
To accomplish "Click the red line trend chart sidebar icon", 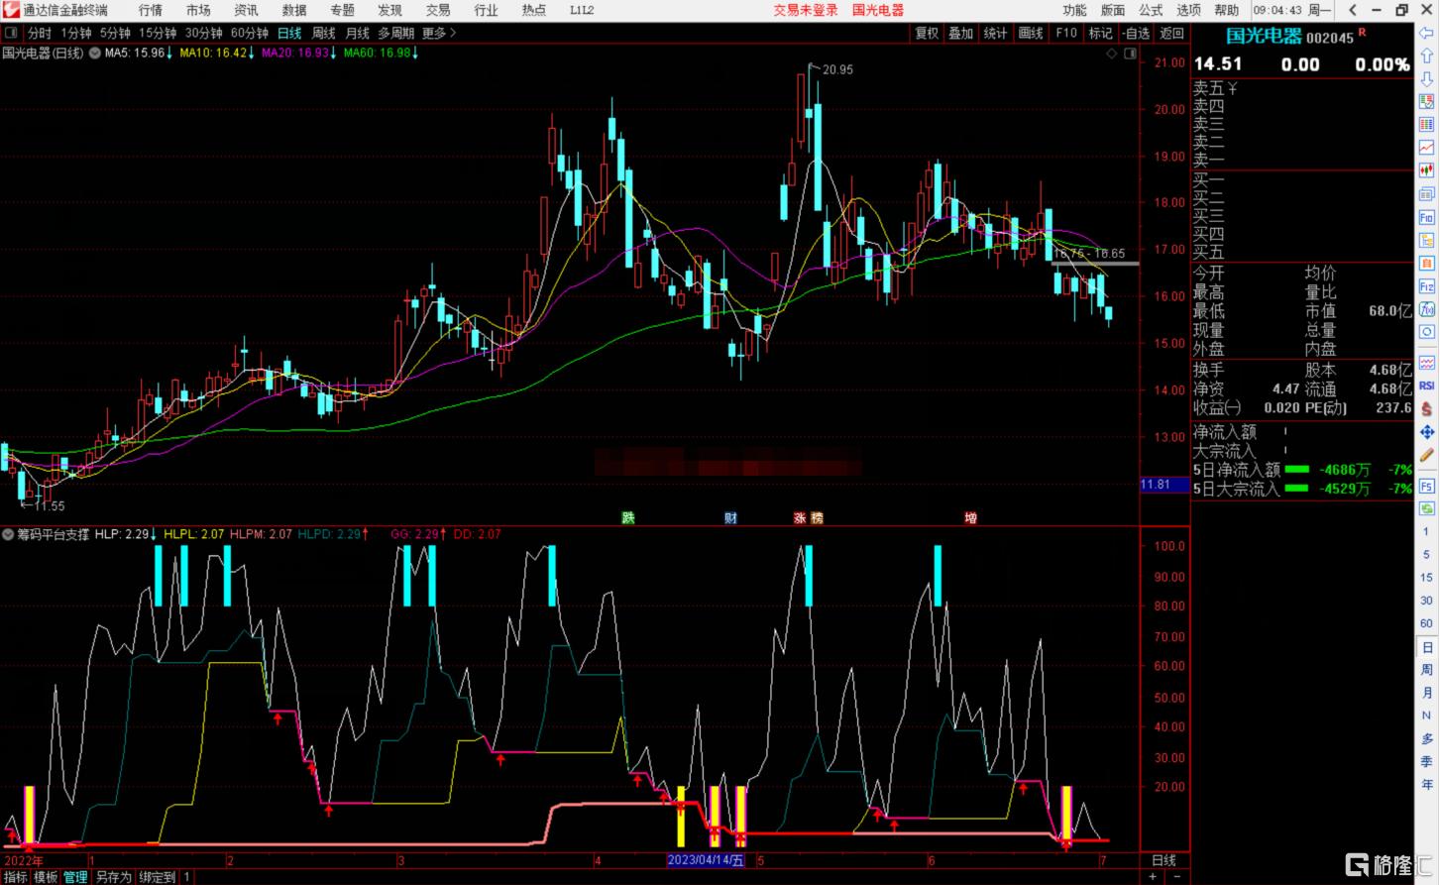I will 1426,148.
